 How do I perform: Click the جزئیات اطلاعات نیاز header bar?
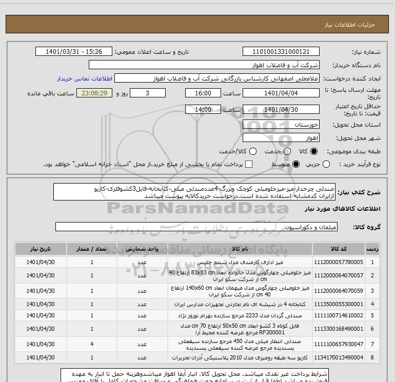click(197, 24)
